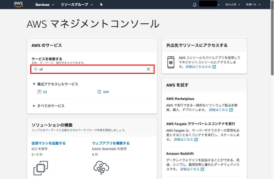The height and width of the screenshot is (179, 274).
Task: Open the Services menu
Action: pos(45,5)
